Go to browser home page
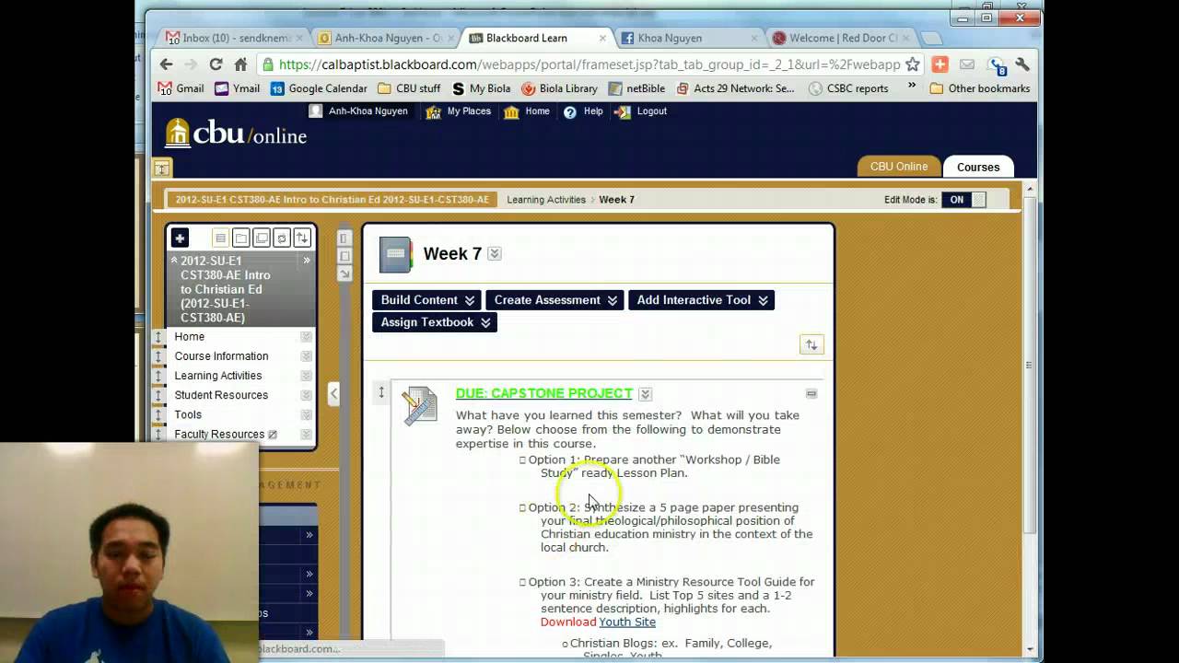 pyautogui.click(x=240, y=64)
